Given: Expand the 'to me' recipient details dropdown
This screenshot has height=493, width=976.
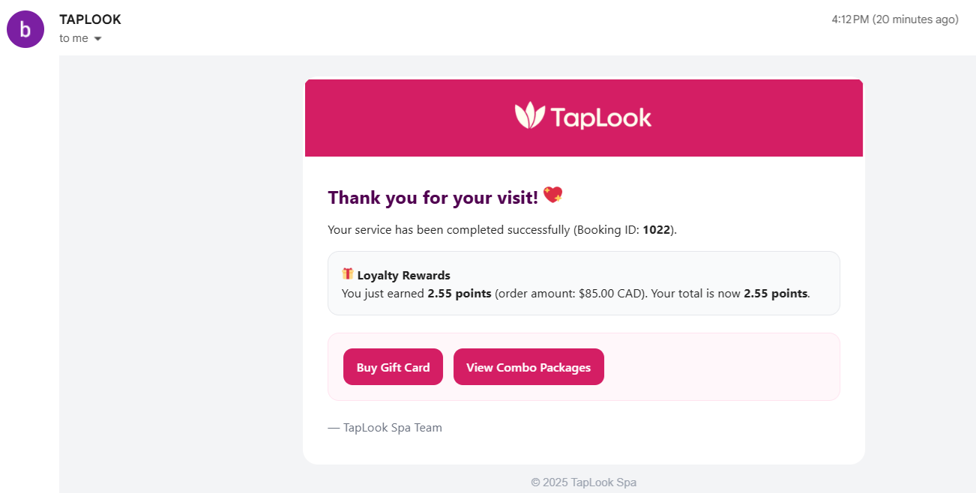Looking at the screenshot, I should 80,38.
